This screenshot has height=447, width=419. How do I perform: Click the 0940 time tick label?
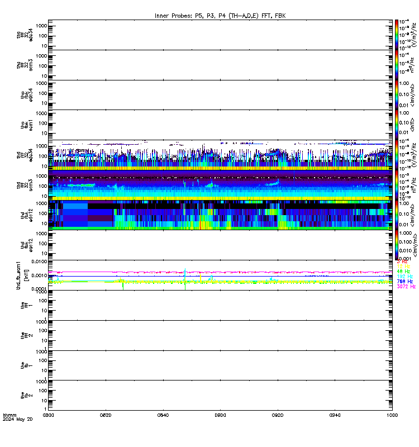click(x=335, y=415)
